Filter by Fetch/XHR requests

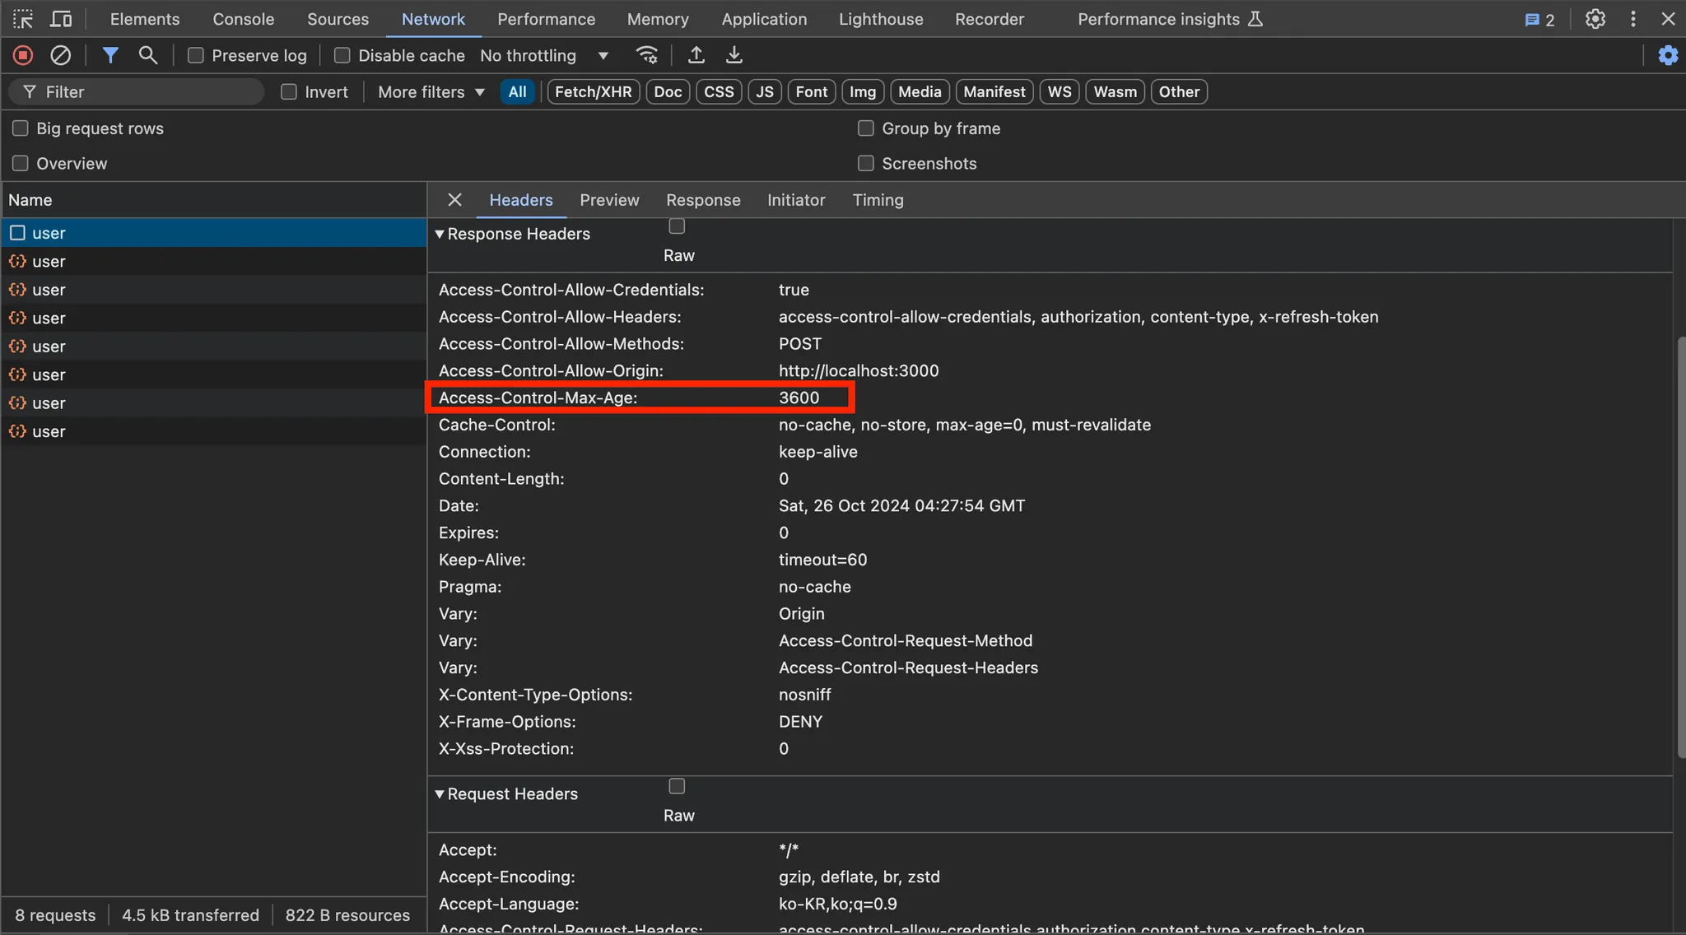(593, 92)
